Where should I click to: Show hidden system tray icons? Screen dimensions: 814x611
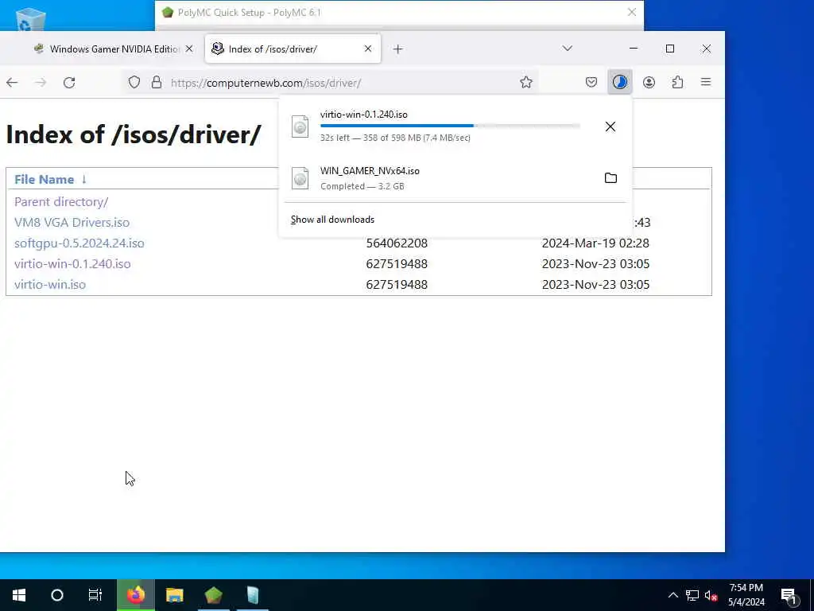(x=673, y=595)
